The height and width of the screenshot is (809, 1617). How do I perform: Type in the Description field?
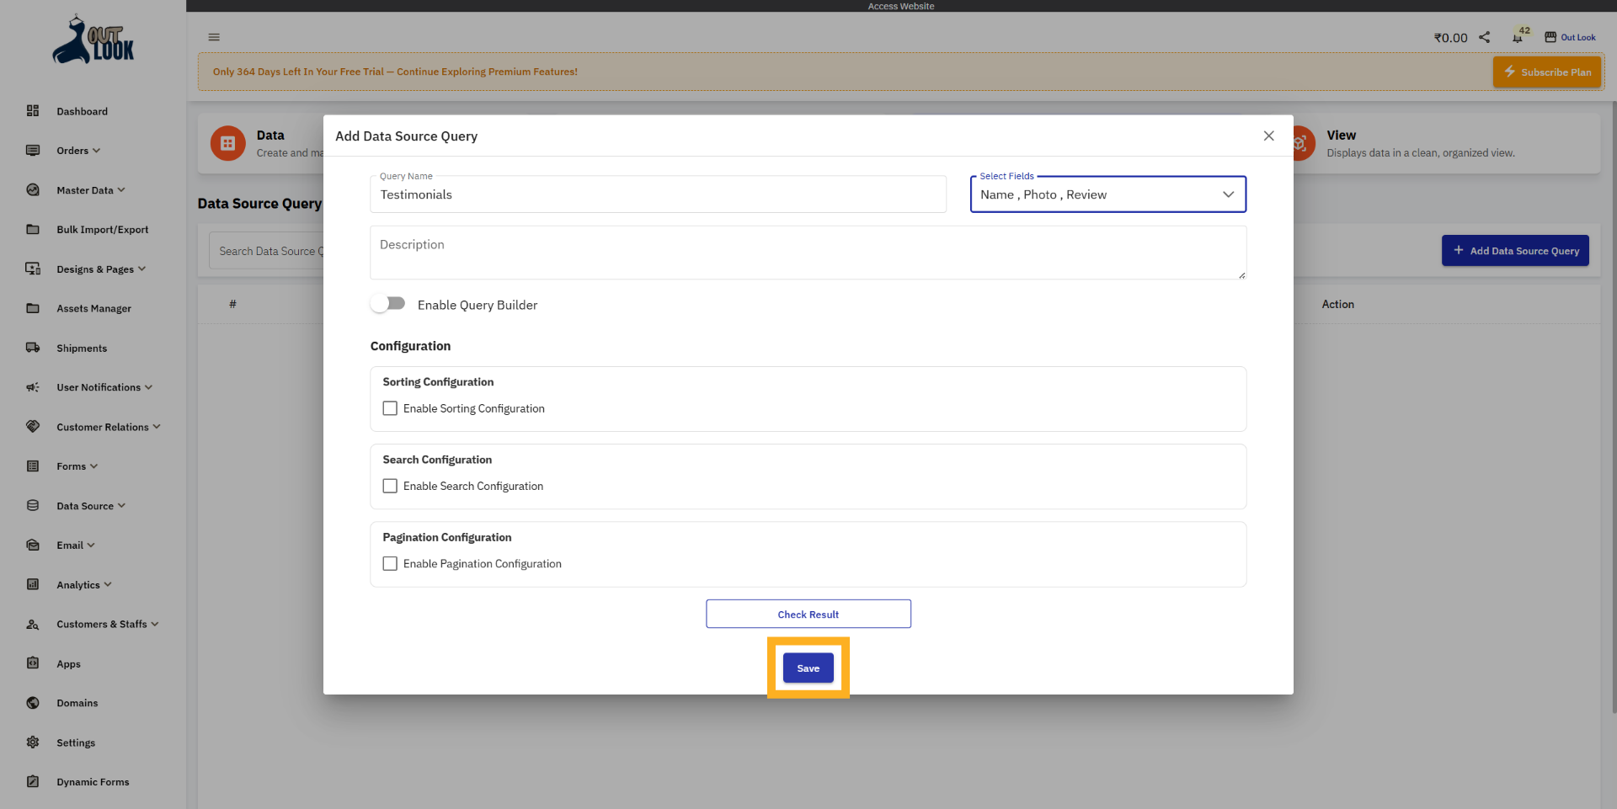click(x=808, y=252)
